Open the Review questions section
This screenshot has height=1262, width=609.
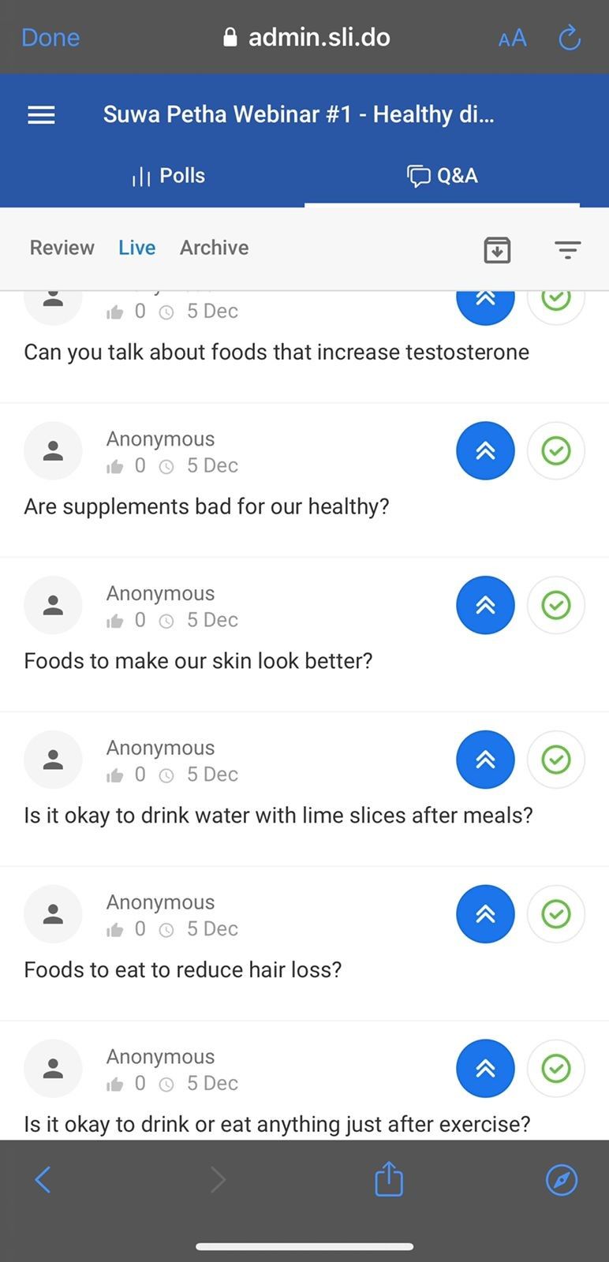tap(62, 248)
